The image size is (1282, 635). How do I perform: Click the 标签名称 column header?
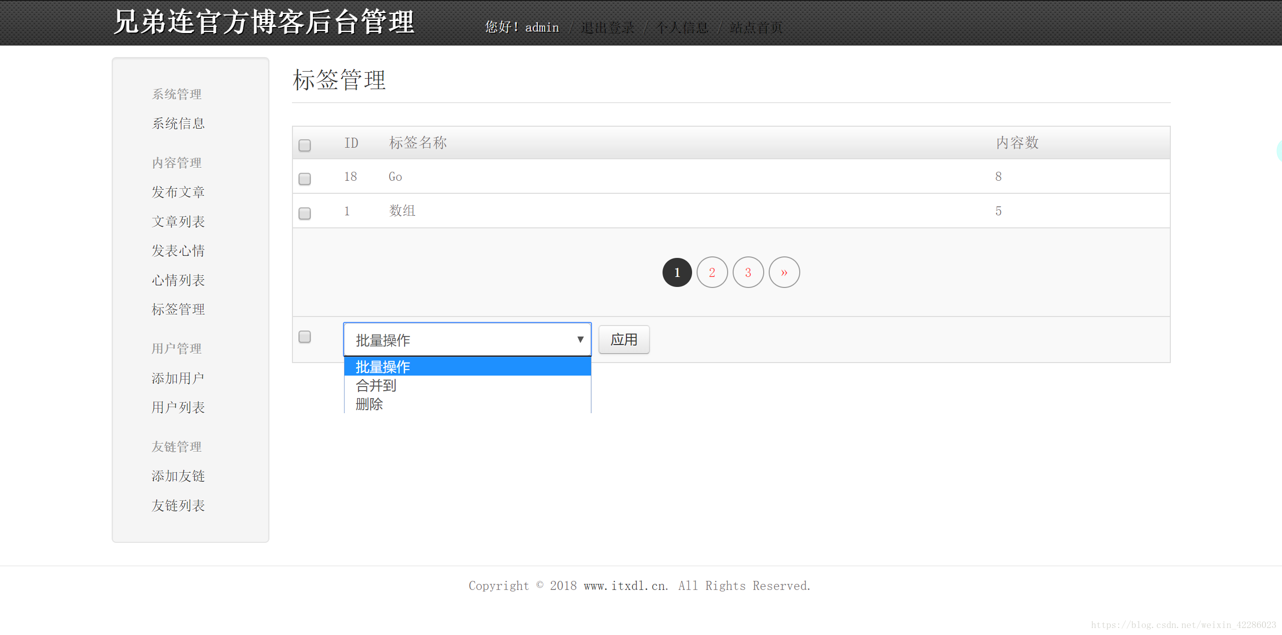pyautogui.click(x=418, y=143)
